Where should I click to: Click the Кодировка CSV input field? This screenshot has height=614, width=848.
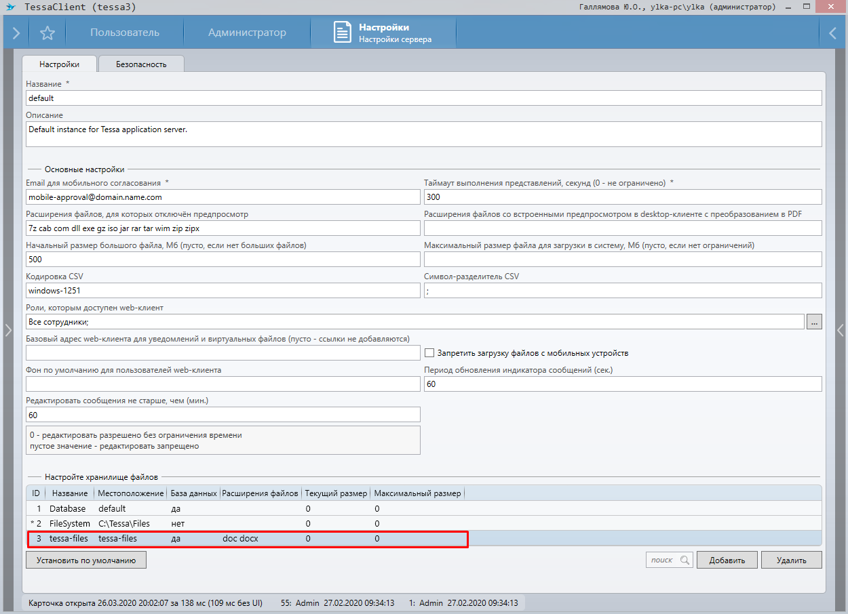(x=223, y=291)
